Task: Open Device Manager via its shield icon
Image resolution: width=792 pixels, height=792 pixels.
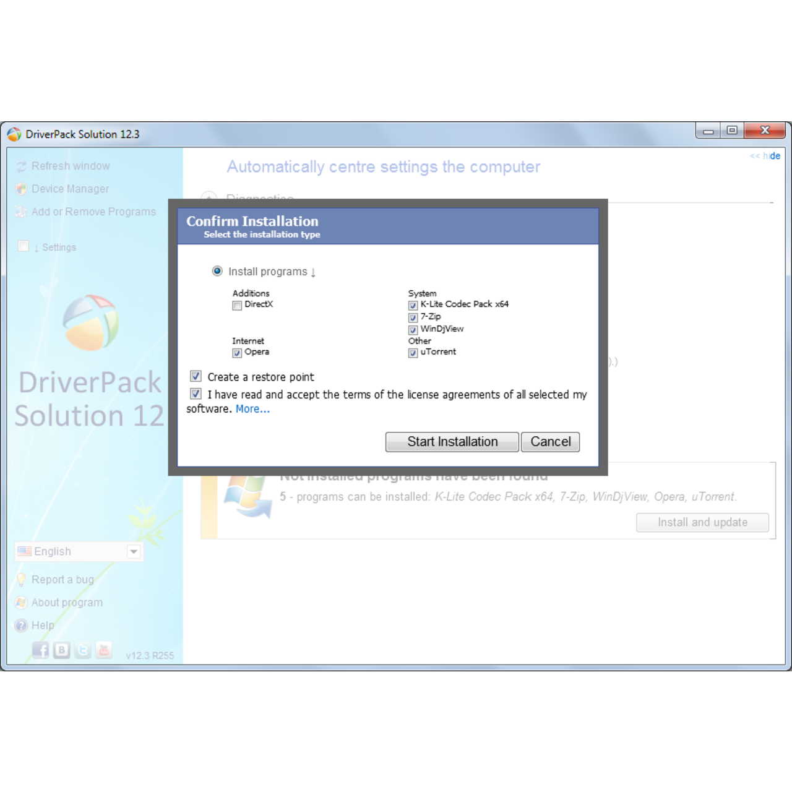Action: (x=22, y=189)
